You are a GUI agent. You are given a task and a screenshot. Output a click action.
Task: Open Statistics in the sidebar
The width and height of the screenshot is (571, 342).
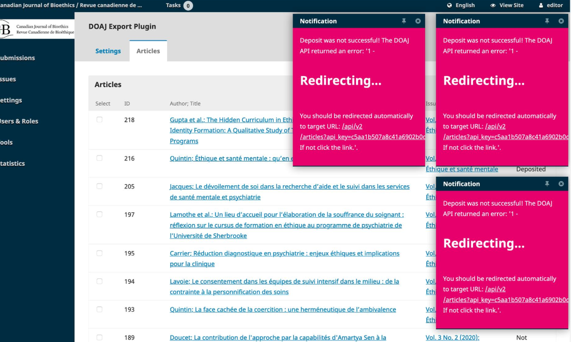pyautogui.click(x=12, y=163)
